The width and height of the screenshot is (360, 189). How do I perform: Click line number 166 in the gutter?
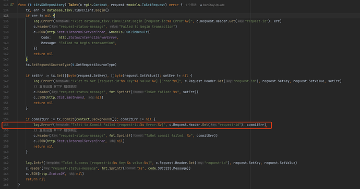coord(6,185)
